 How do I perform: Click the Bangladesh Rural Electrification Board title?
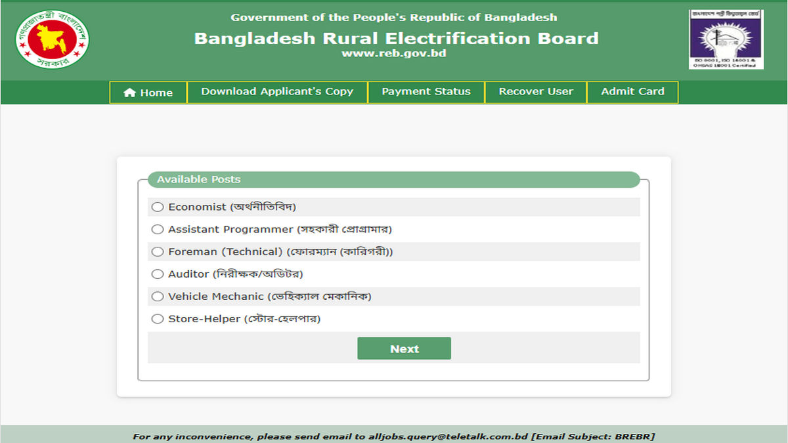point(396,38)
